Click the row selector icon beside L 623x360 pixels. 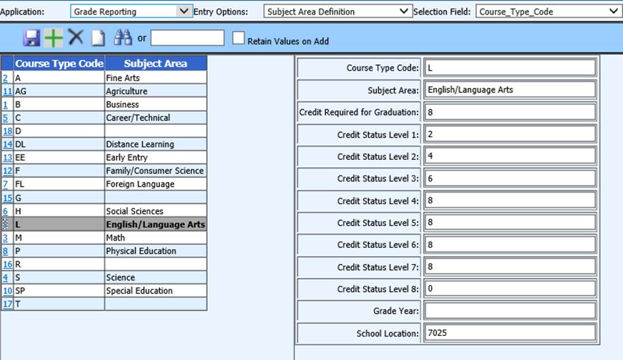pyautogui.click(x=6, y=225)
